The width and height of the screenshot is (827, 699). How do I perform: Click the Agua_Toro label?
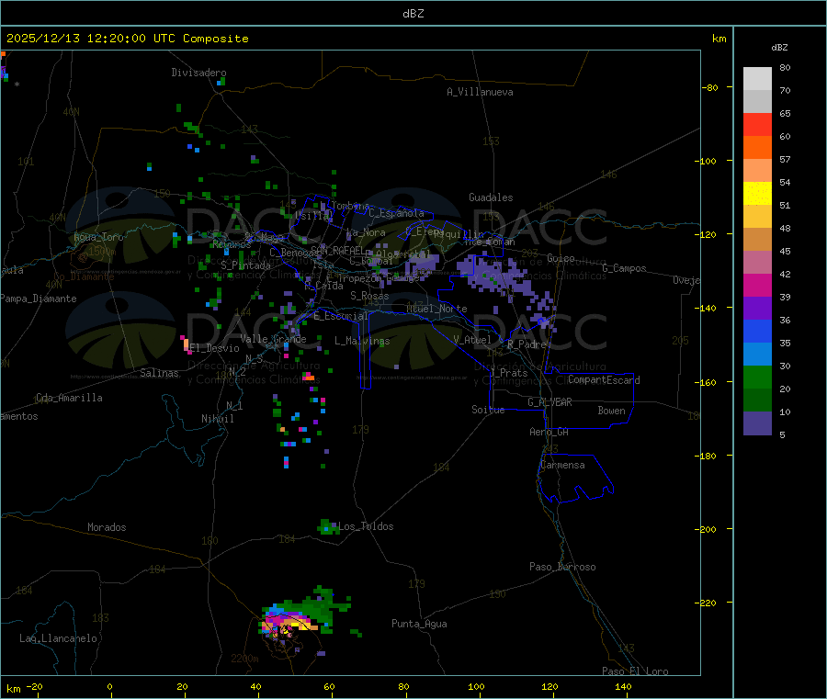tap(98, 237)
